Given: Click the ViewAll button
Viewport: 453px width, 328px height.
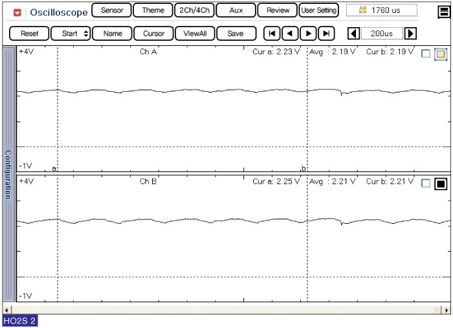Looking at the screenshot, I should point(195,34).
